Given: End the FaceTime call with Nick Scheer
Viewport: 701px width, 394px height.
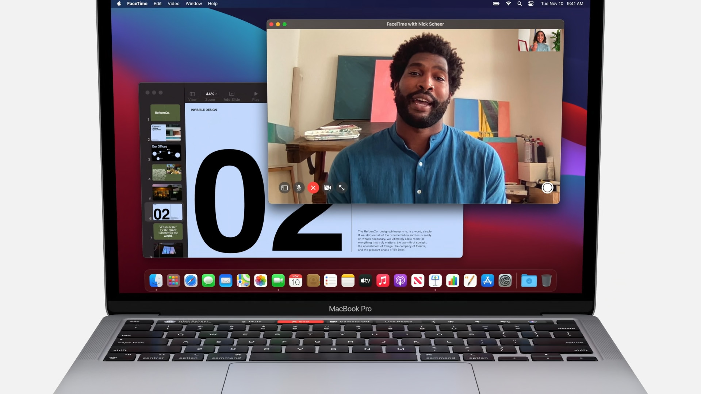Looking at the screenshot, I should point(313,188).
